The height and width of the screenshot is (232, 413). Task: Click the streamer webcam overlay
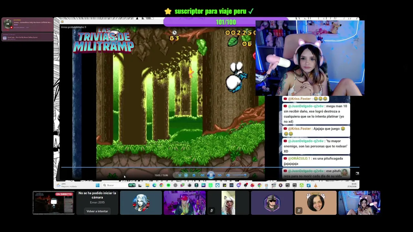310,58
